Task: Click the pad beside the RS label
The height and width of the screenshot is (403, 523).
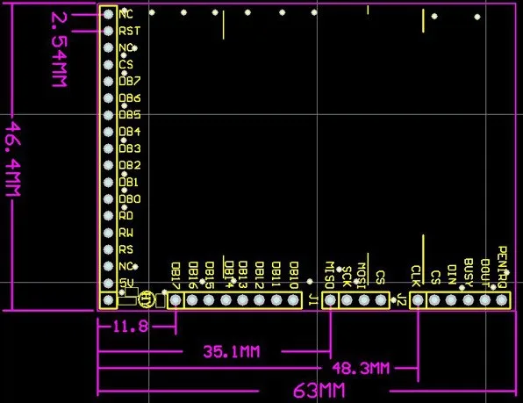Action: pos(109,249)
